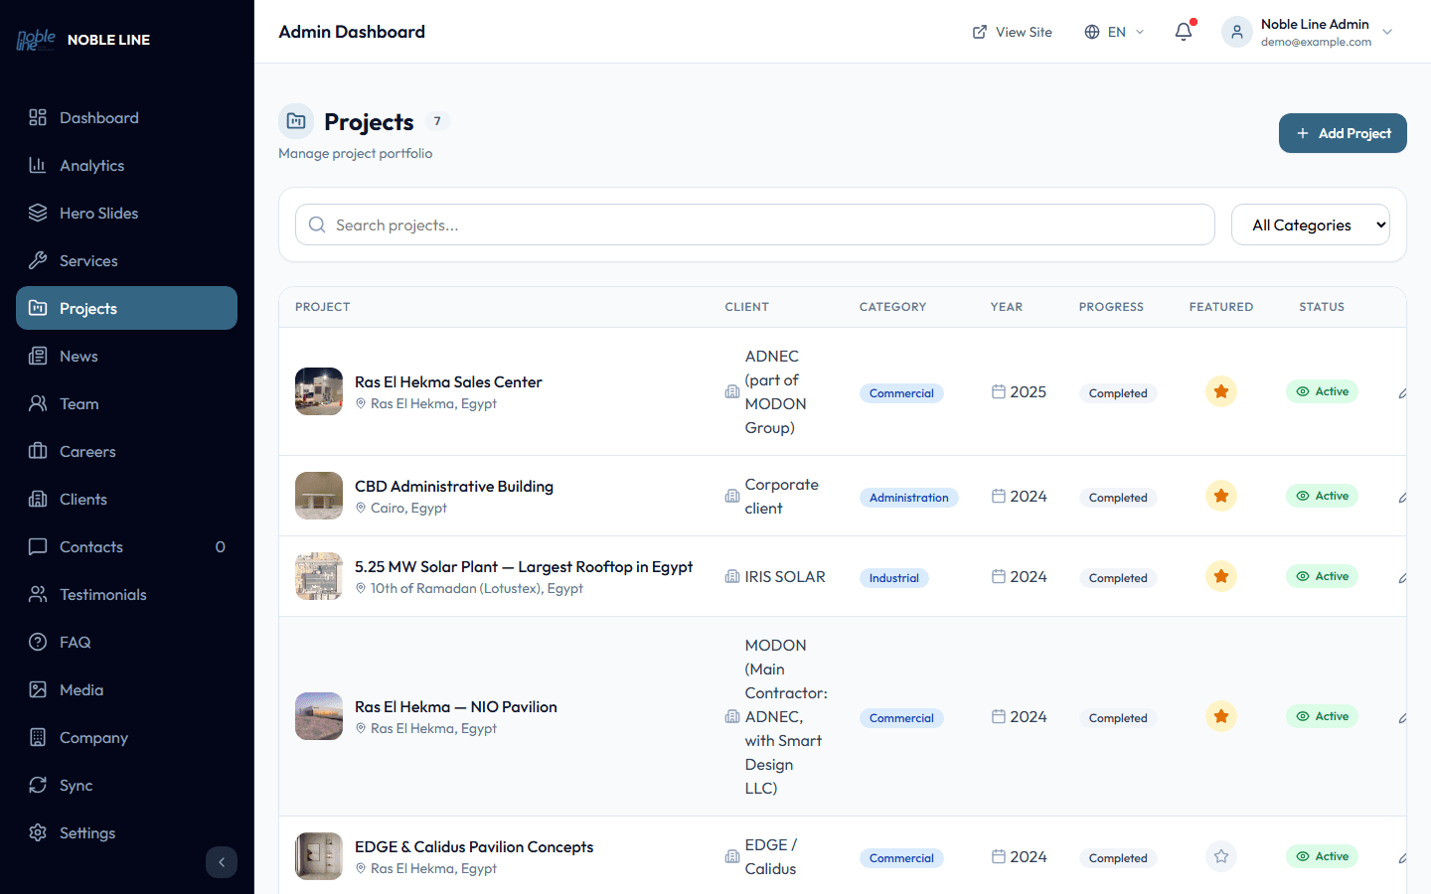The height and width of the screenshot is (894, 1431).
Task: Click the 10th of Ramadan (Lotustex), Egypt location
Action: (477, 588)
